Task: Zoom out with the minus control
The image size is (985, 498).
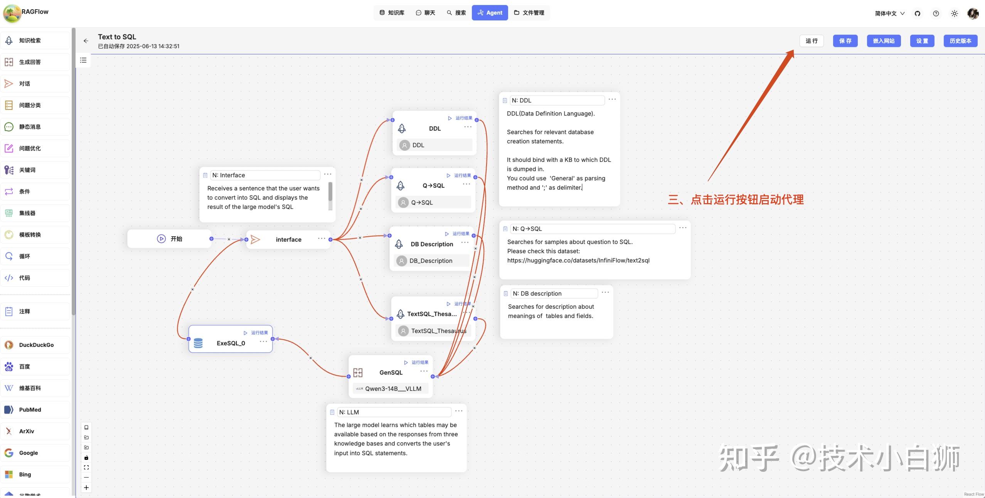Action: (x=86, y=478)
